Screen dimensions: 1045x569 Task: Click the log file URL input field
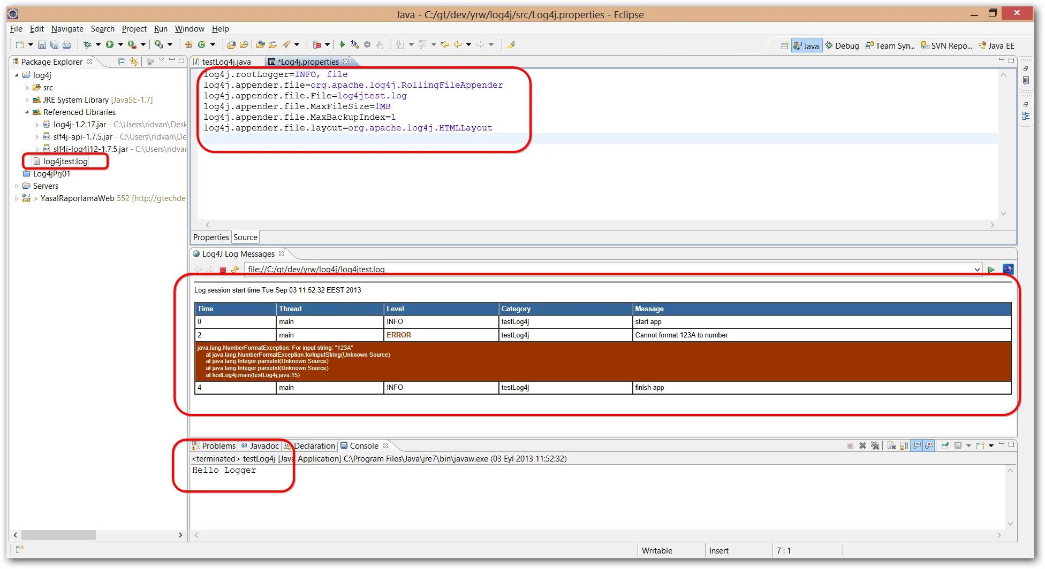(609, 270)
